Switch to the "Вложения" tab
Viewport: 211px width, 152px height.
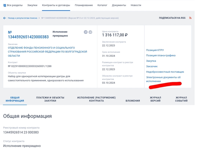click(x=133, y=101)
